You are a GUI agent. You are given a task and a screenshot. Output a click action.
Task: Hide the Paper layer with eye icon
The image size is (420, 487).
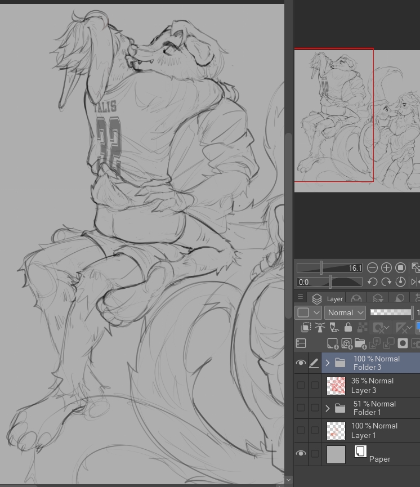[301, 454]
